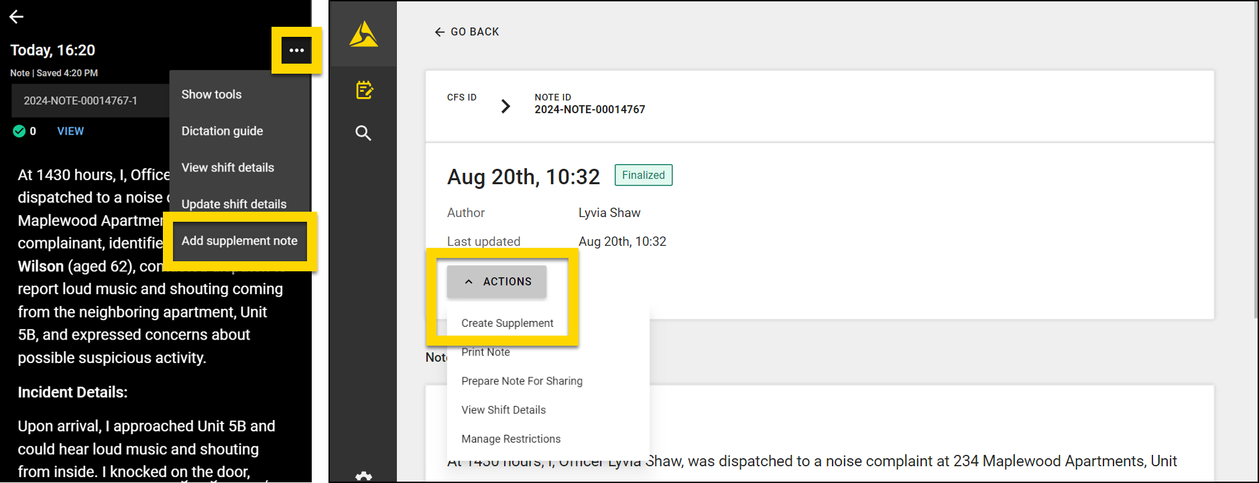
Task: Click the yellow app logo in the sidebar
Action: pyautogui.click(x=363, y=33)
